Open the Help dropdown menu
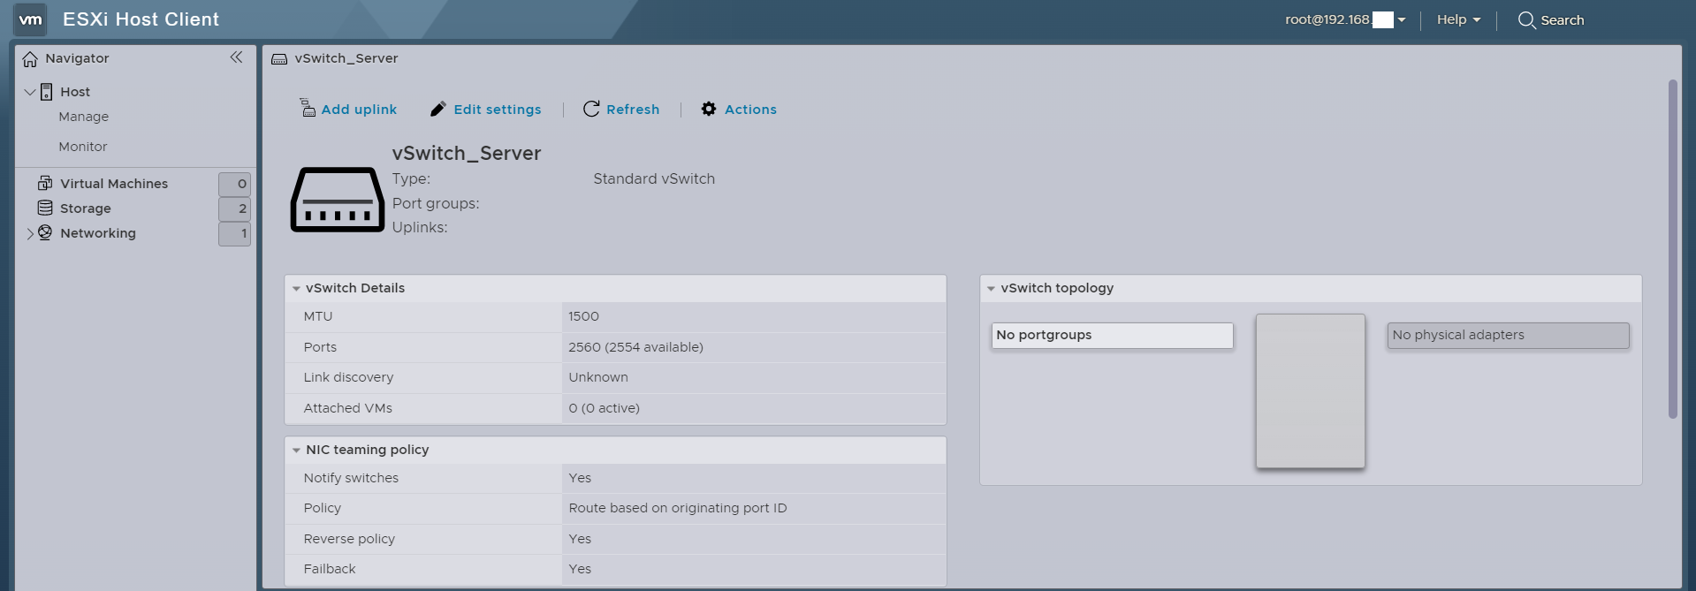 point(1458,19)
